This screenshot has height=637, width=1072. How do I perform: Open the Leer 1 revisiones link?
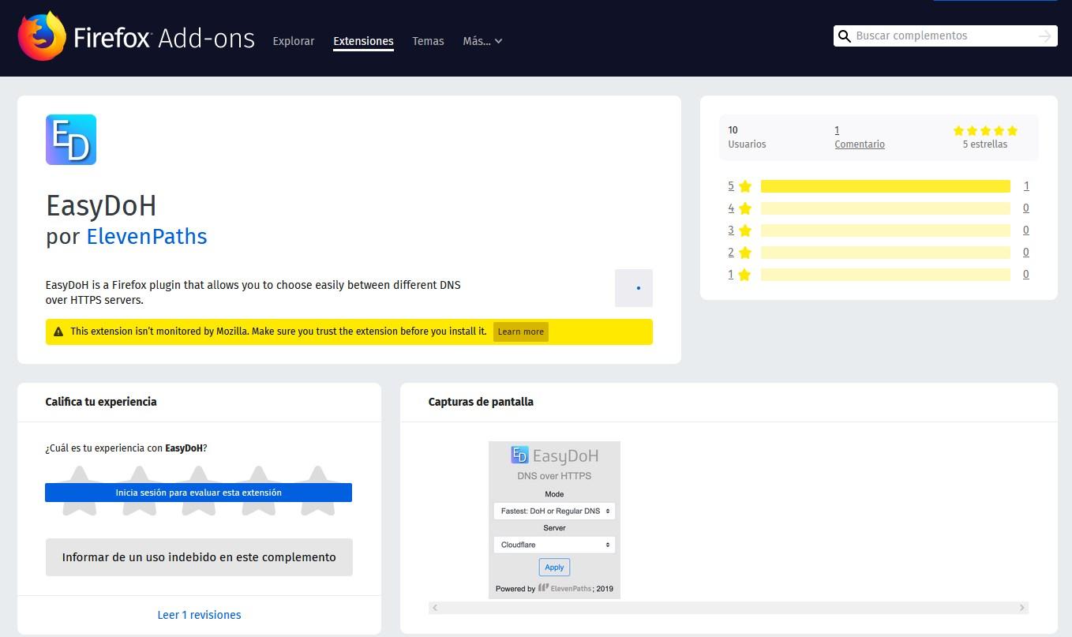coord(199,615)
